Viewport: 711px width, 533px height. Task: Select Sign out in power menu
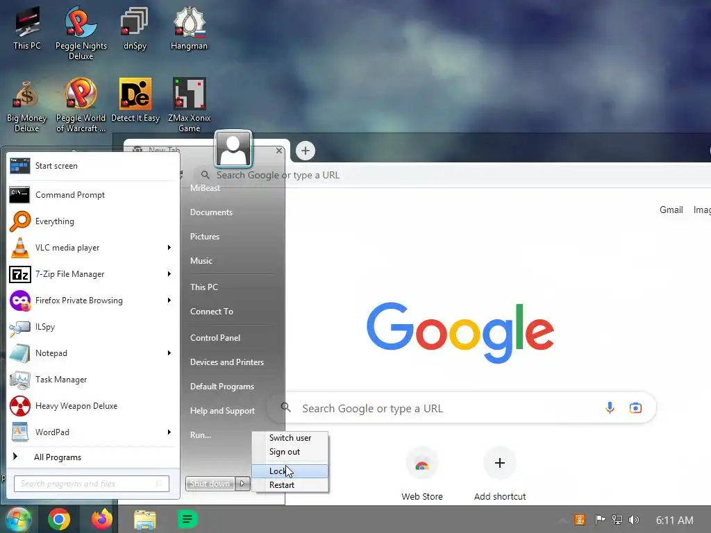(x=290, y=452)
